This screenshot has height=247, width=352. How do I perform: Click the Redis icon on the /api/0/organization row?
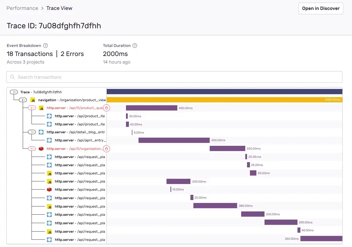coord(41,148)
